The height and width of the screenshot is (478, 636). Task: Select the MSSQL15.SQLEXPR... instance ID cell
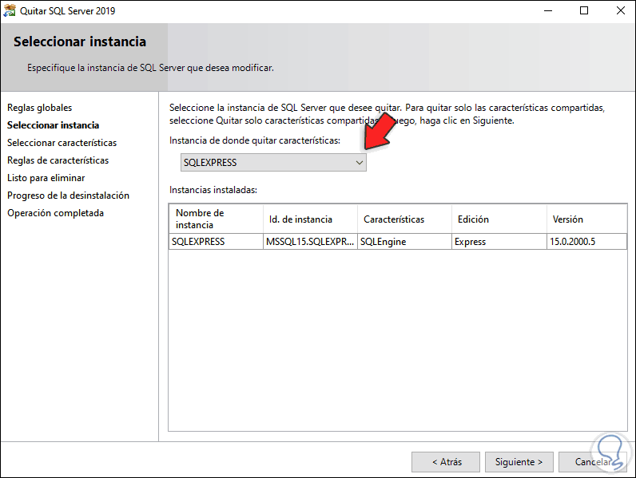310,242
